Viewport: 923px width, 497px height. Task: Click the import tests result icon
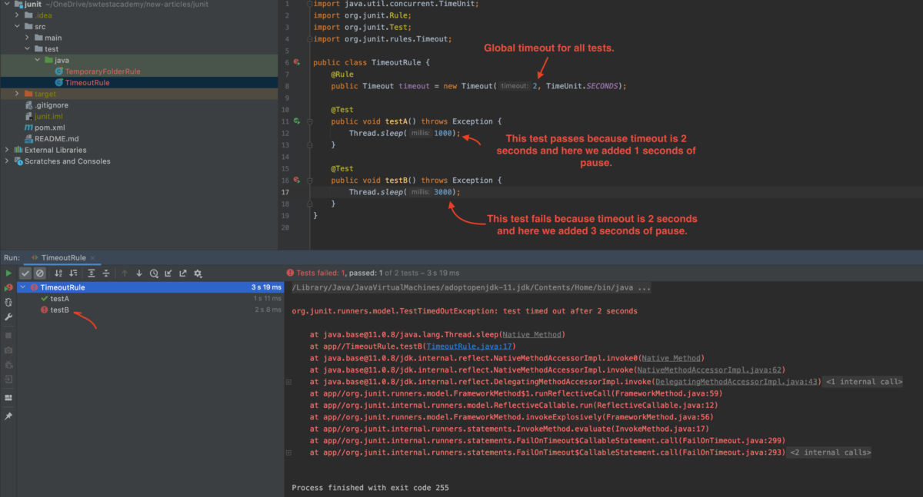click(169, 273)
